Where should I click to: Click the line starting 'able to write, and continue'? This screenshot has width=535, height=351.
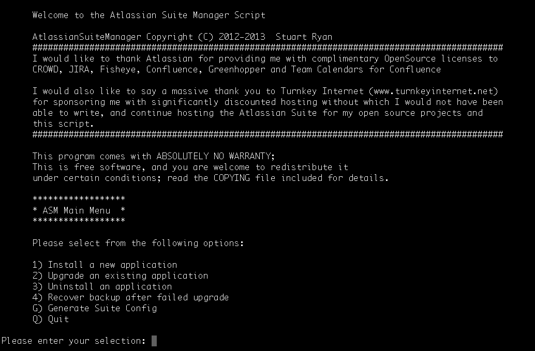point(258,113)
